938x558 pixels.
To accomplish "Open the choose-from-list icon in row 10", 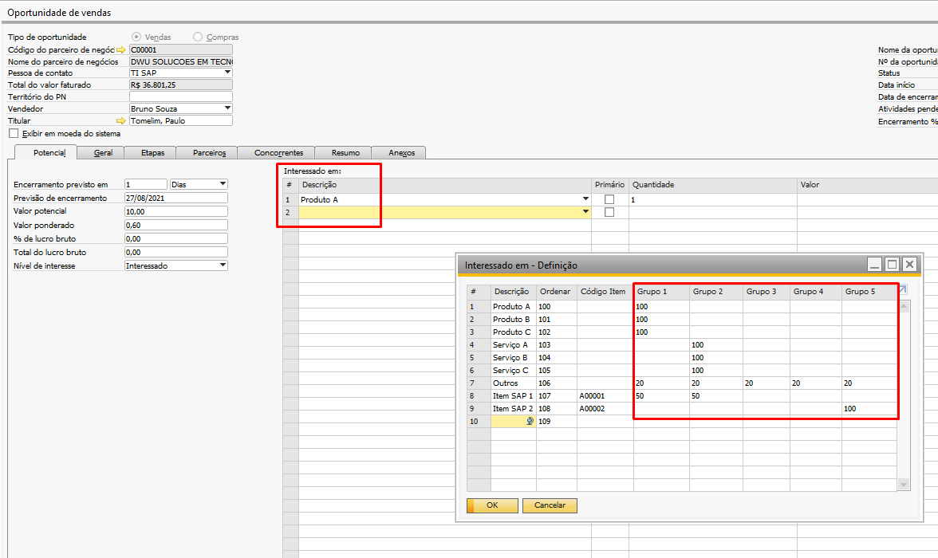I will coord(530,421).
